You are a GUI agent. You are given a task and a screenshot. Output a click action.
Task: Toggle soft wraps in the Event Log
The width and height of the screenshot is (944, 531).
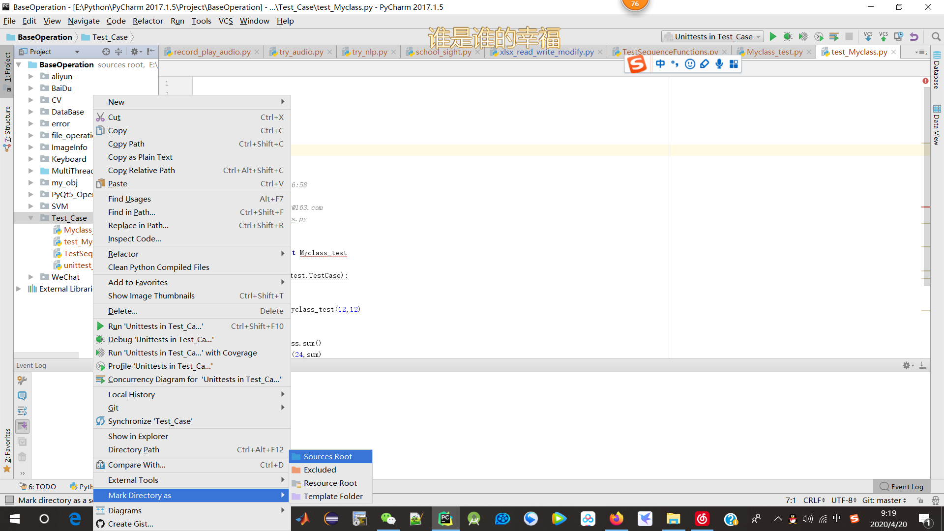[22, 411]
